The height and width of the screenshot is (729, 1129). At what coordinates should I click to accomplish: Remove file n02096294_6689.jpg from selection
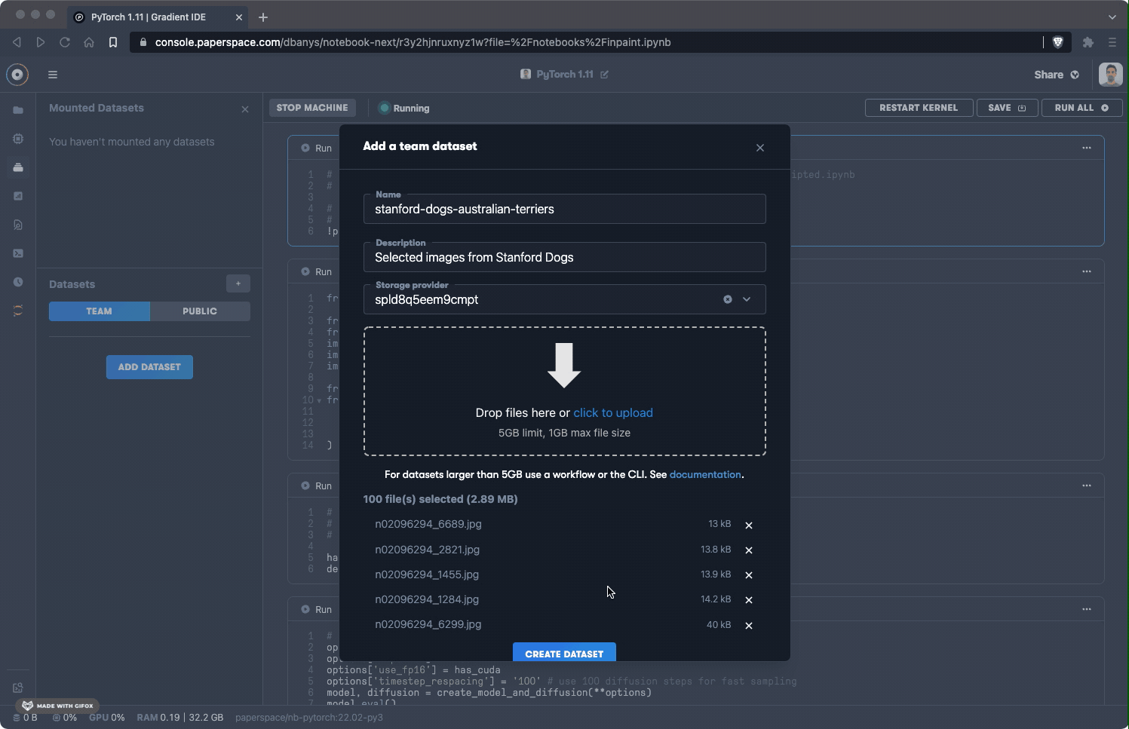(x=749, y=525)
